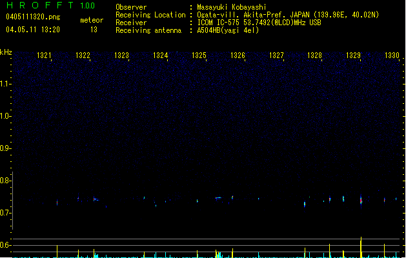Click the 'Receiver' field label
This screenshot has width=406, height=258.
point(131,23)
